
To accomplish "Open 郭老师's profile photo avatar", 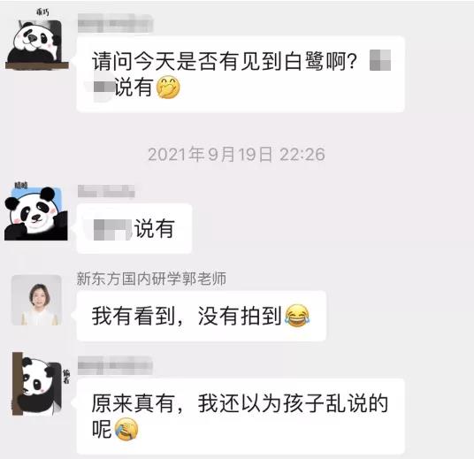I will (x=36, y=300).
